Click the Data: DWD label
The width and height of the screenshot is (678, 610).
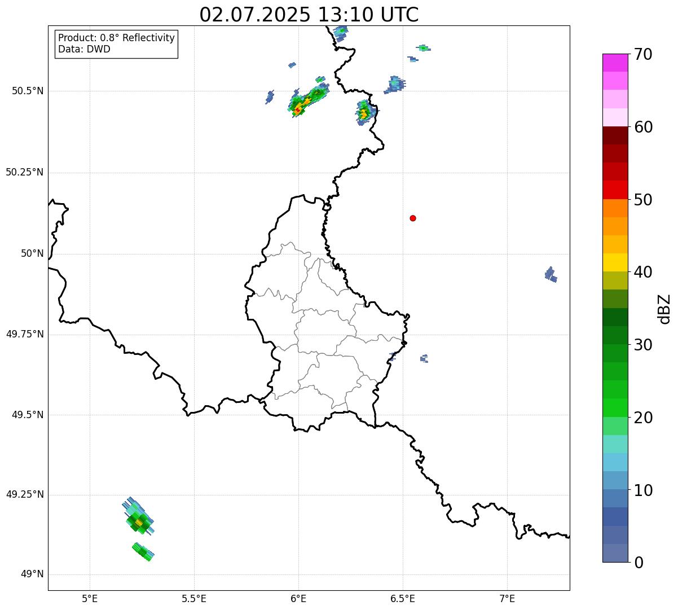click(x=84, y=49)
